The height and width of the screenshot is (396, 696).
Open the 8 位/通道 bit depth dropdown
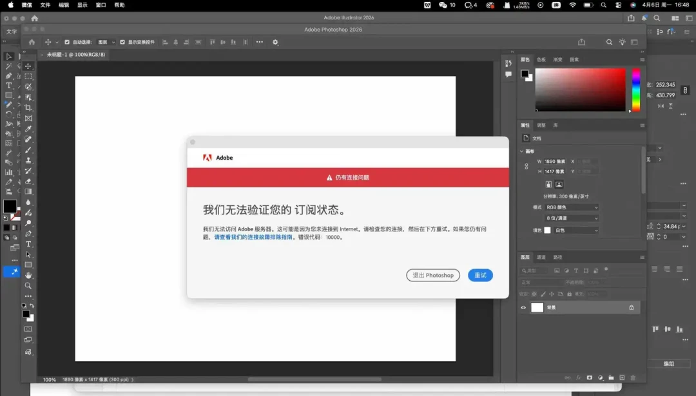click(572, 218)
